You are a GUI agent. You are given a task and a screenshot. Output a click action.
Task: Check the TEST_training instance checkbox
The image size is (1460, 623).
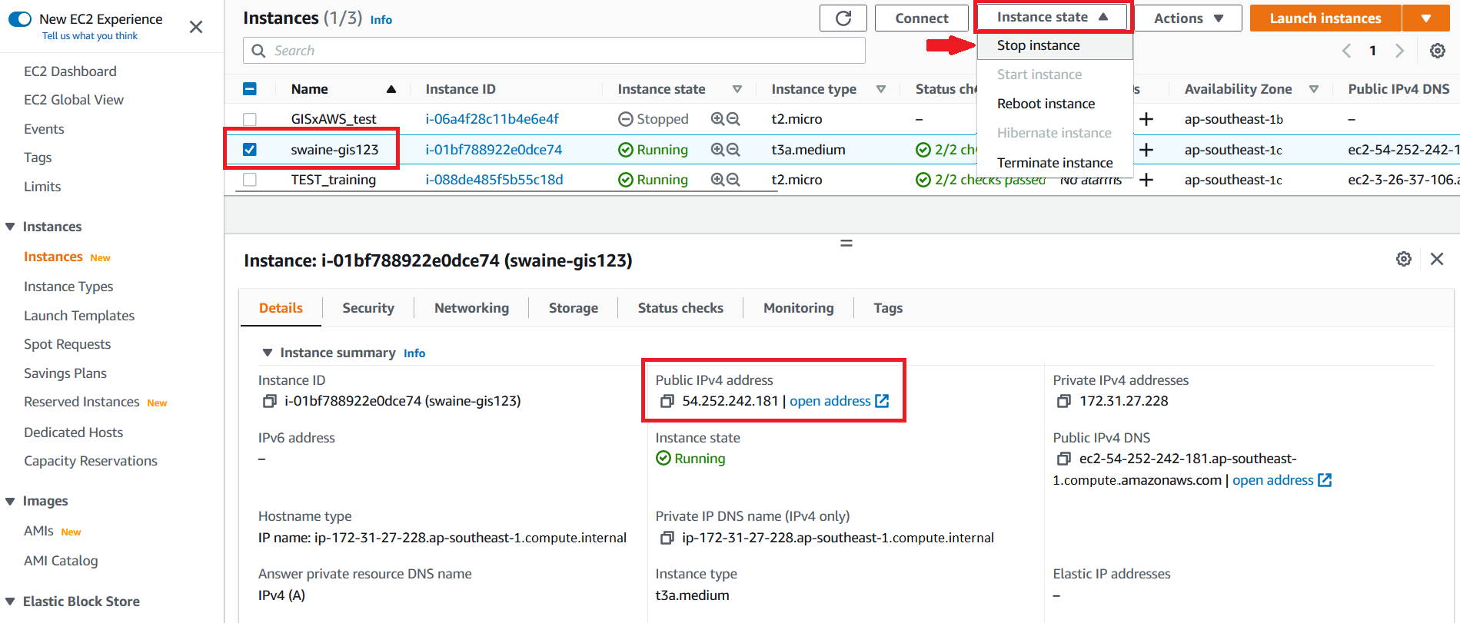point(250,180)
